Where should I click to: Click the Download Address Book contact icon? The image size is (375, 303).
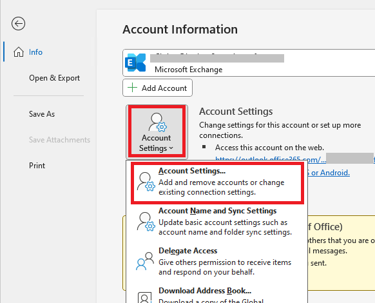click(x=145, y=297)
